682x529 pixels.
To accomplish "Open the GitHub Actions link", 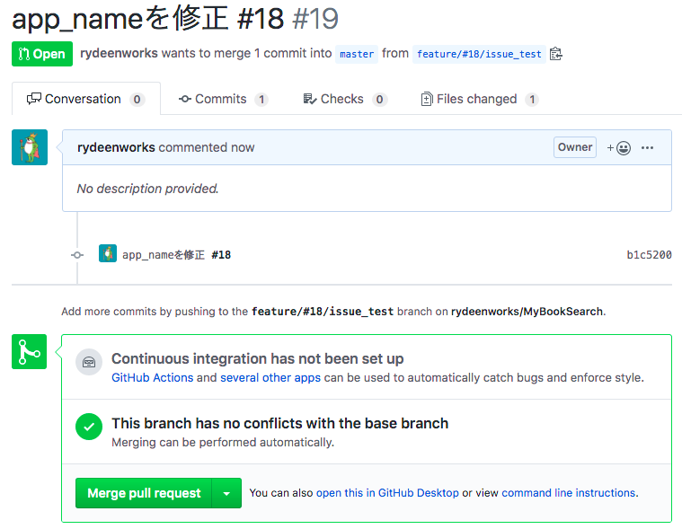I will point(152,377).
